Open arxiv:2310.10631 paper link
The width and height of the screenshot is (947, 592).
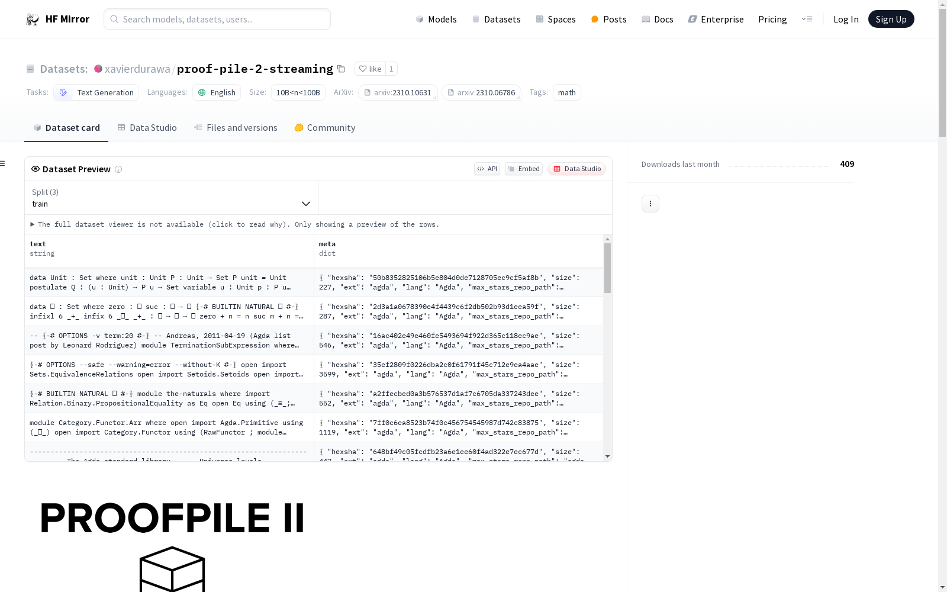398,92
